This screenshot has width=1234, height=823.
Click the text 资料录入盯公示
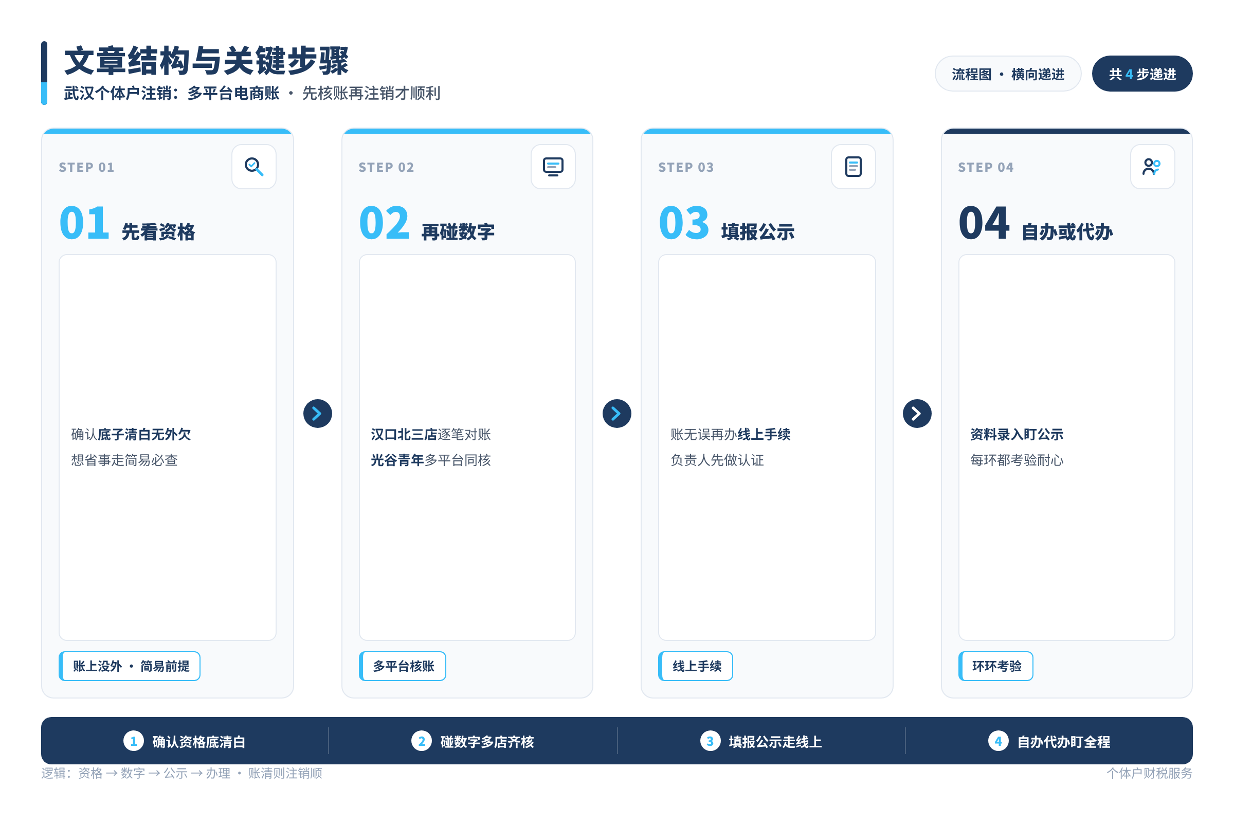[1017, 435]
